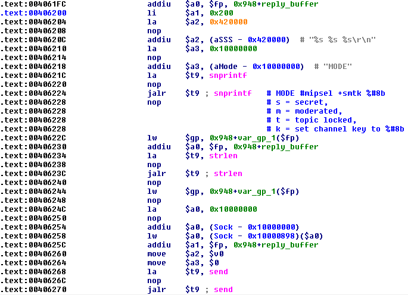This screenshot has height=295, width=408.
Task: Select address .text:00406258
Action: [x=33, y=236]
